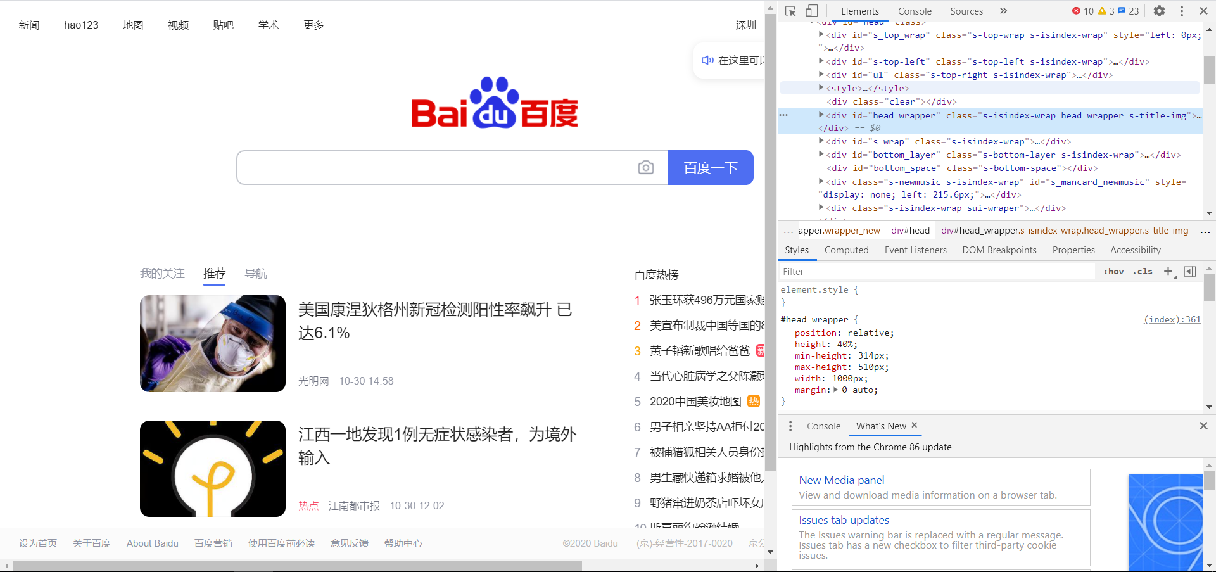Screen dimensions: 1216x572
Task: Click div#head breadcrumb item
Action: point(910,231)
